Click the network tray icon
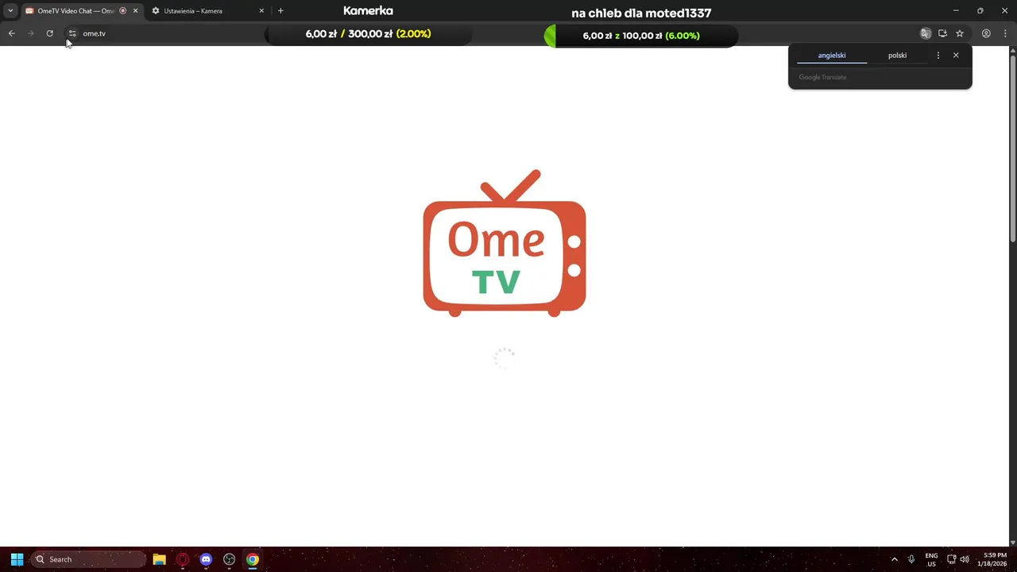The width and height of the screenshot is (1017, 572). [x=952, y=559]
